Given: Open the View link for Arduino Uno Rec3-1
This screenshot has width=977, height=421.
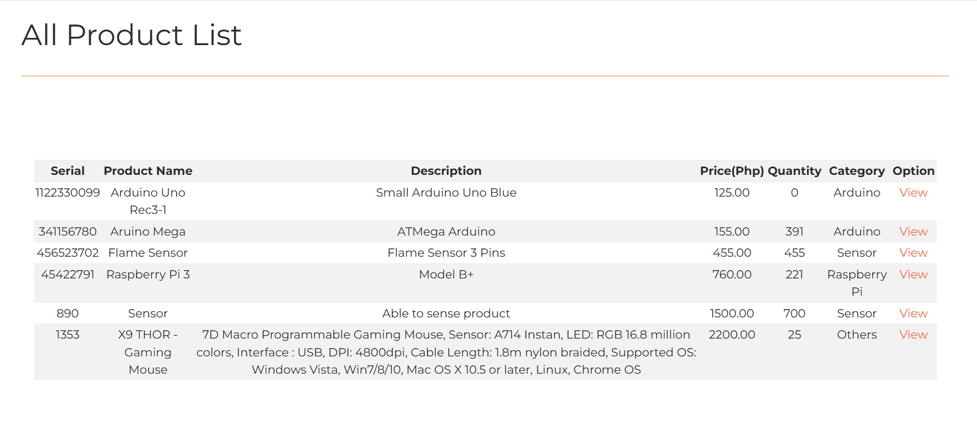Looking at the screenshot, I should pyautogui.click(x=913, y=193).
